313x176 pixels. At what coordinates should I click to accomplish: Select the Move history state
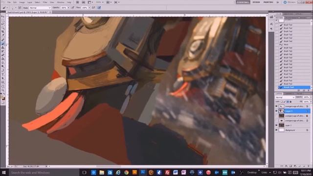294,44
